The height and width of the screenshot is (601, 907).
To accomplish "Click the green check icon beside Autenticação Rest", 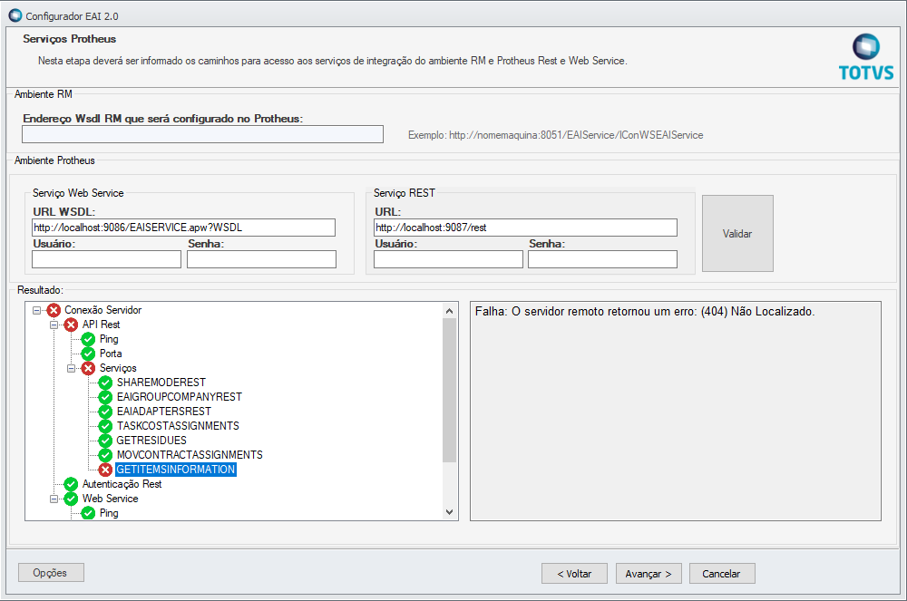I will click(71, 484).
